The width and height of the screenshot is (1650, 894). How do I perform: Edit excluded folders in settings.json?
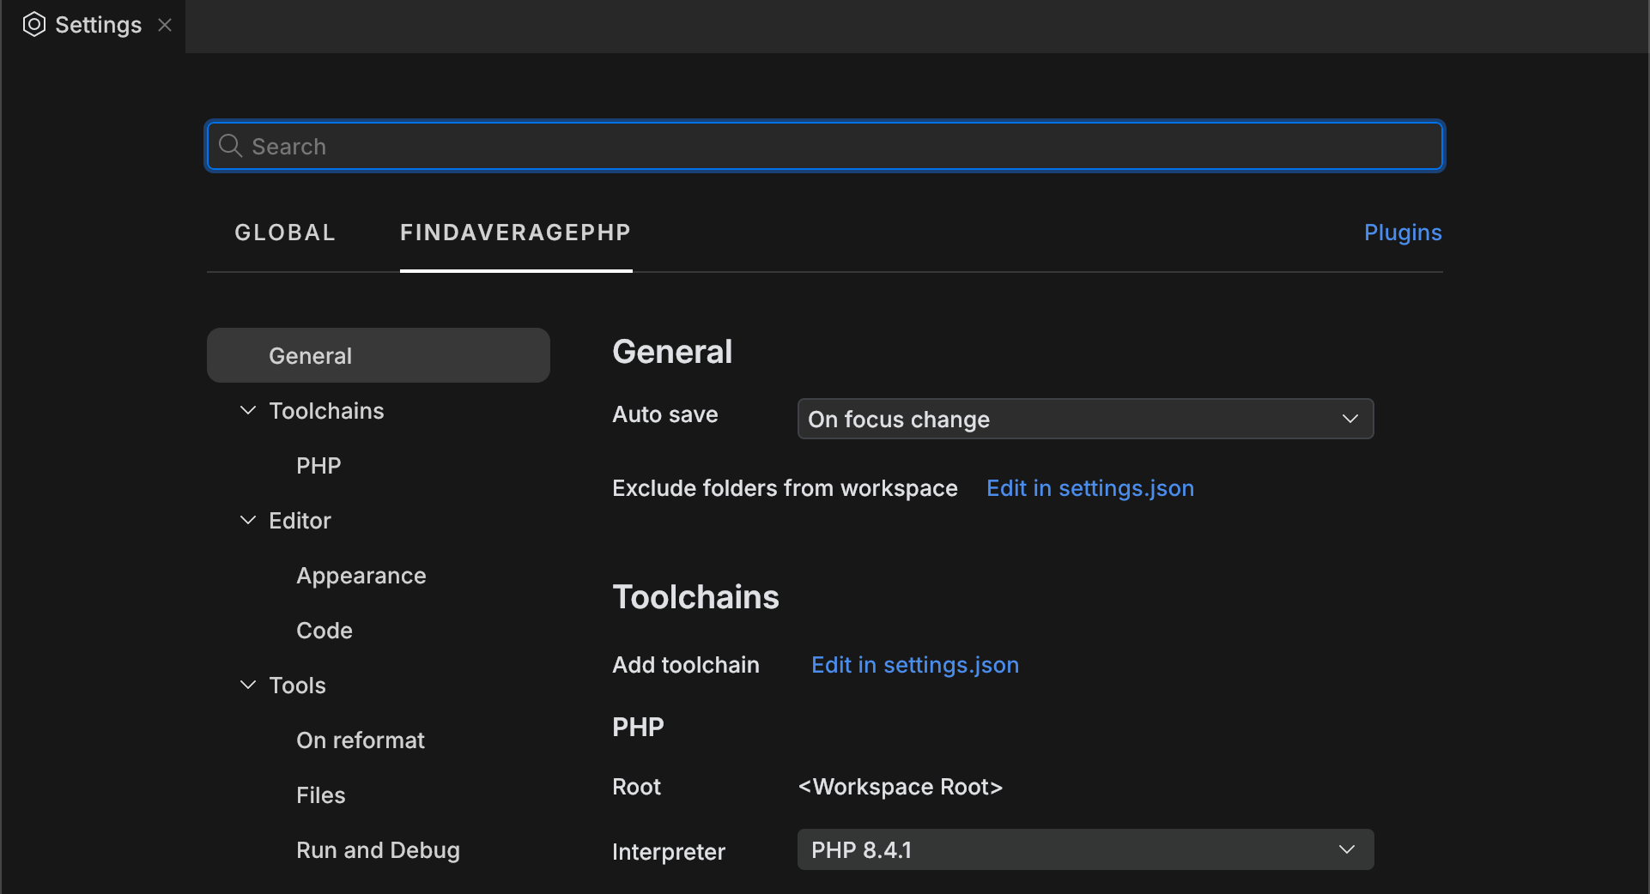point(1089,488)
